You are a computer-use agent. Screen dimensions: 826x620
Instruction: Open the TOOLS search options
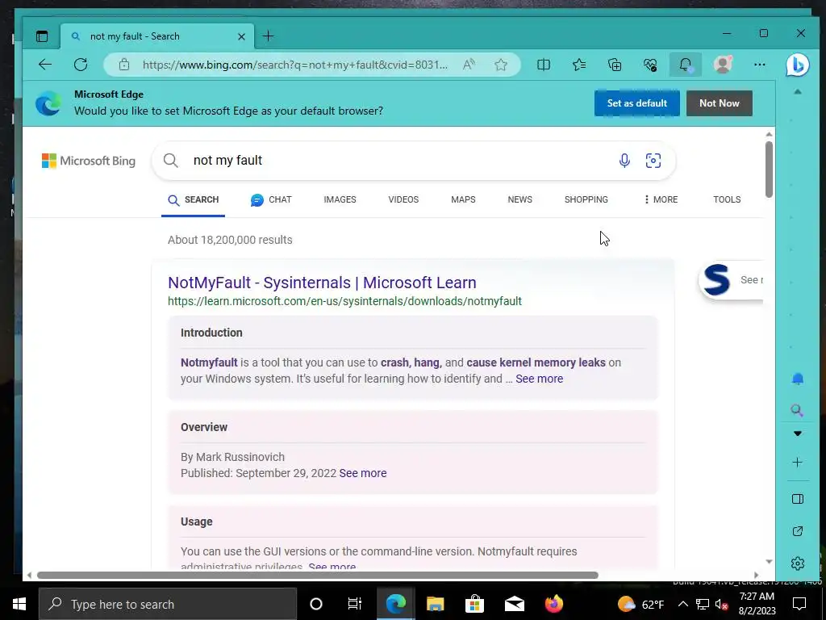(x=727, y=200)
